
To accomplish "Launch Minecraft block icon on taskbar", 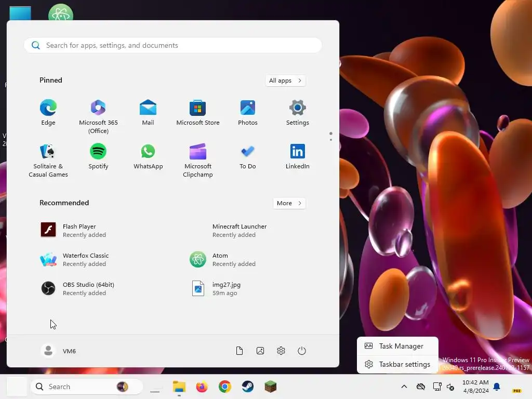I will [x=270, y=387].
